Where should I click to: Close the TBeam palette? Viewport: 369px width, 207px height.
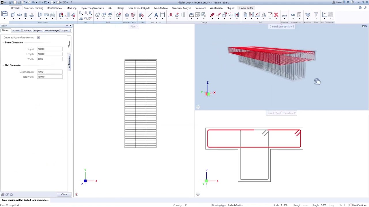[70, 26]
